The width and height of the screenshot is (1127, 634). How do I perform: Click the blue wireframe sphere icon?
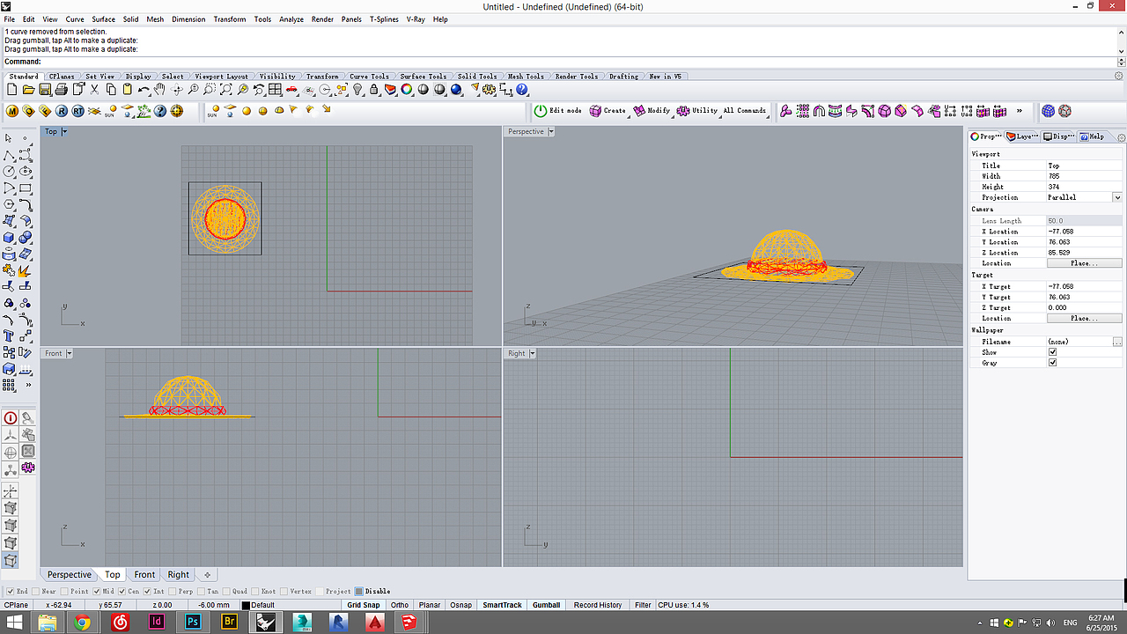(1048, 111)
